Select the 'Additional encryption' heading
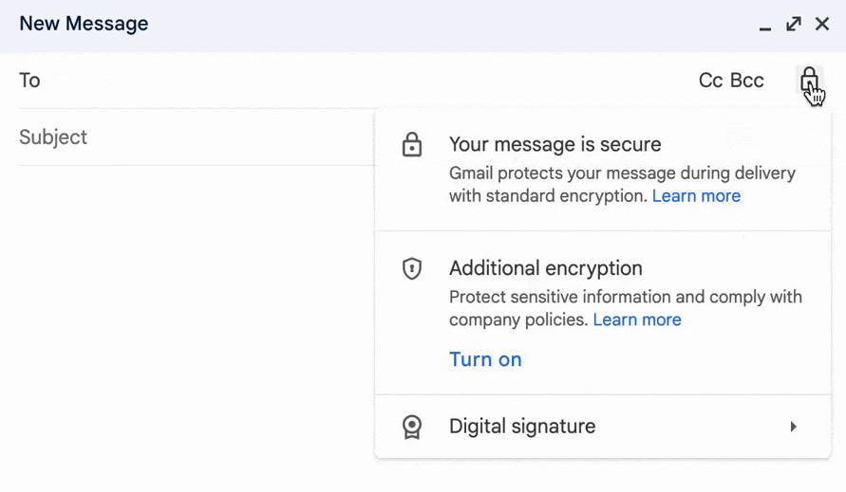 (x=545, y=268)
